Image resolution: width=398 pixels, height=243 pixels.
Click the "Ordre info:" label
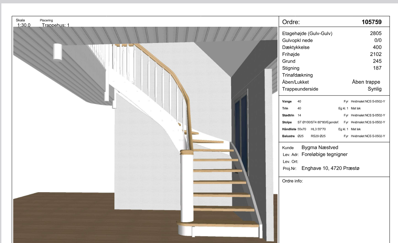coord(292,181)
